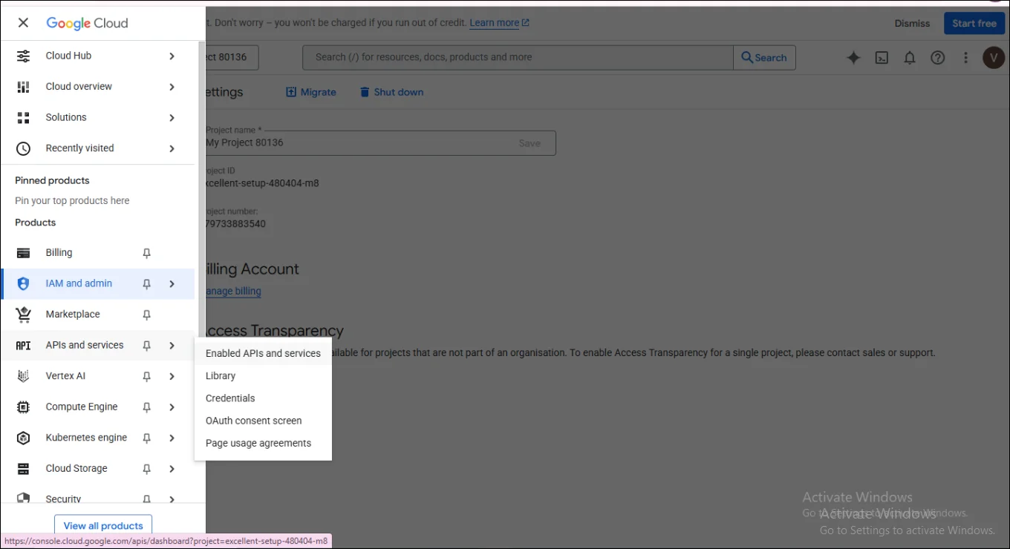Pin Compute Engine product

click(x=146, y=407)
